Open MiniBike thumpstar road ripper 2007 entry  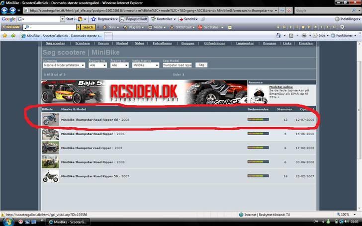[x=91, y=148]
